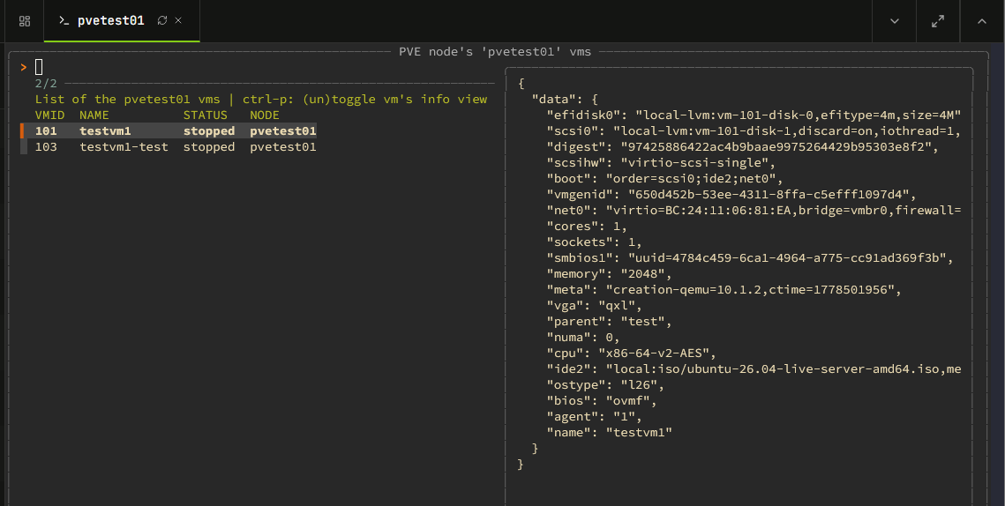Click the "ostype": "l26" line
Screen dimensions: 1005x506
pos(605,384)
